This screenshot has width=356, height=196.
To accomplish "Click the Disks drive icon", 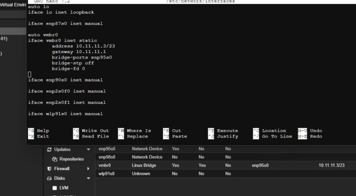I will point(49,178).
